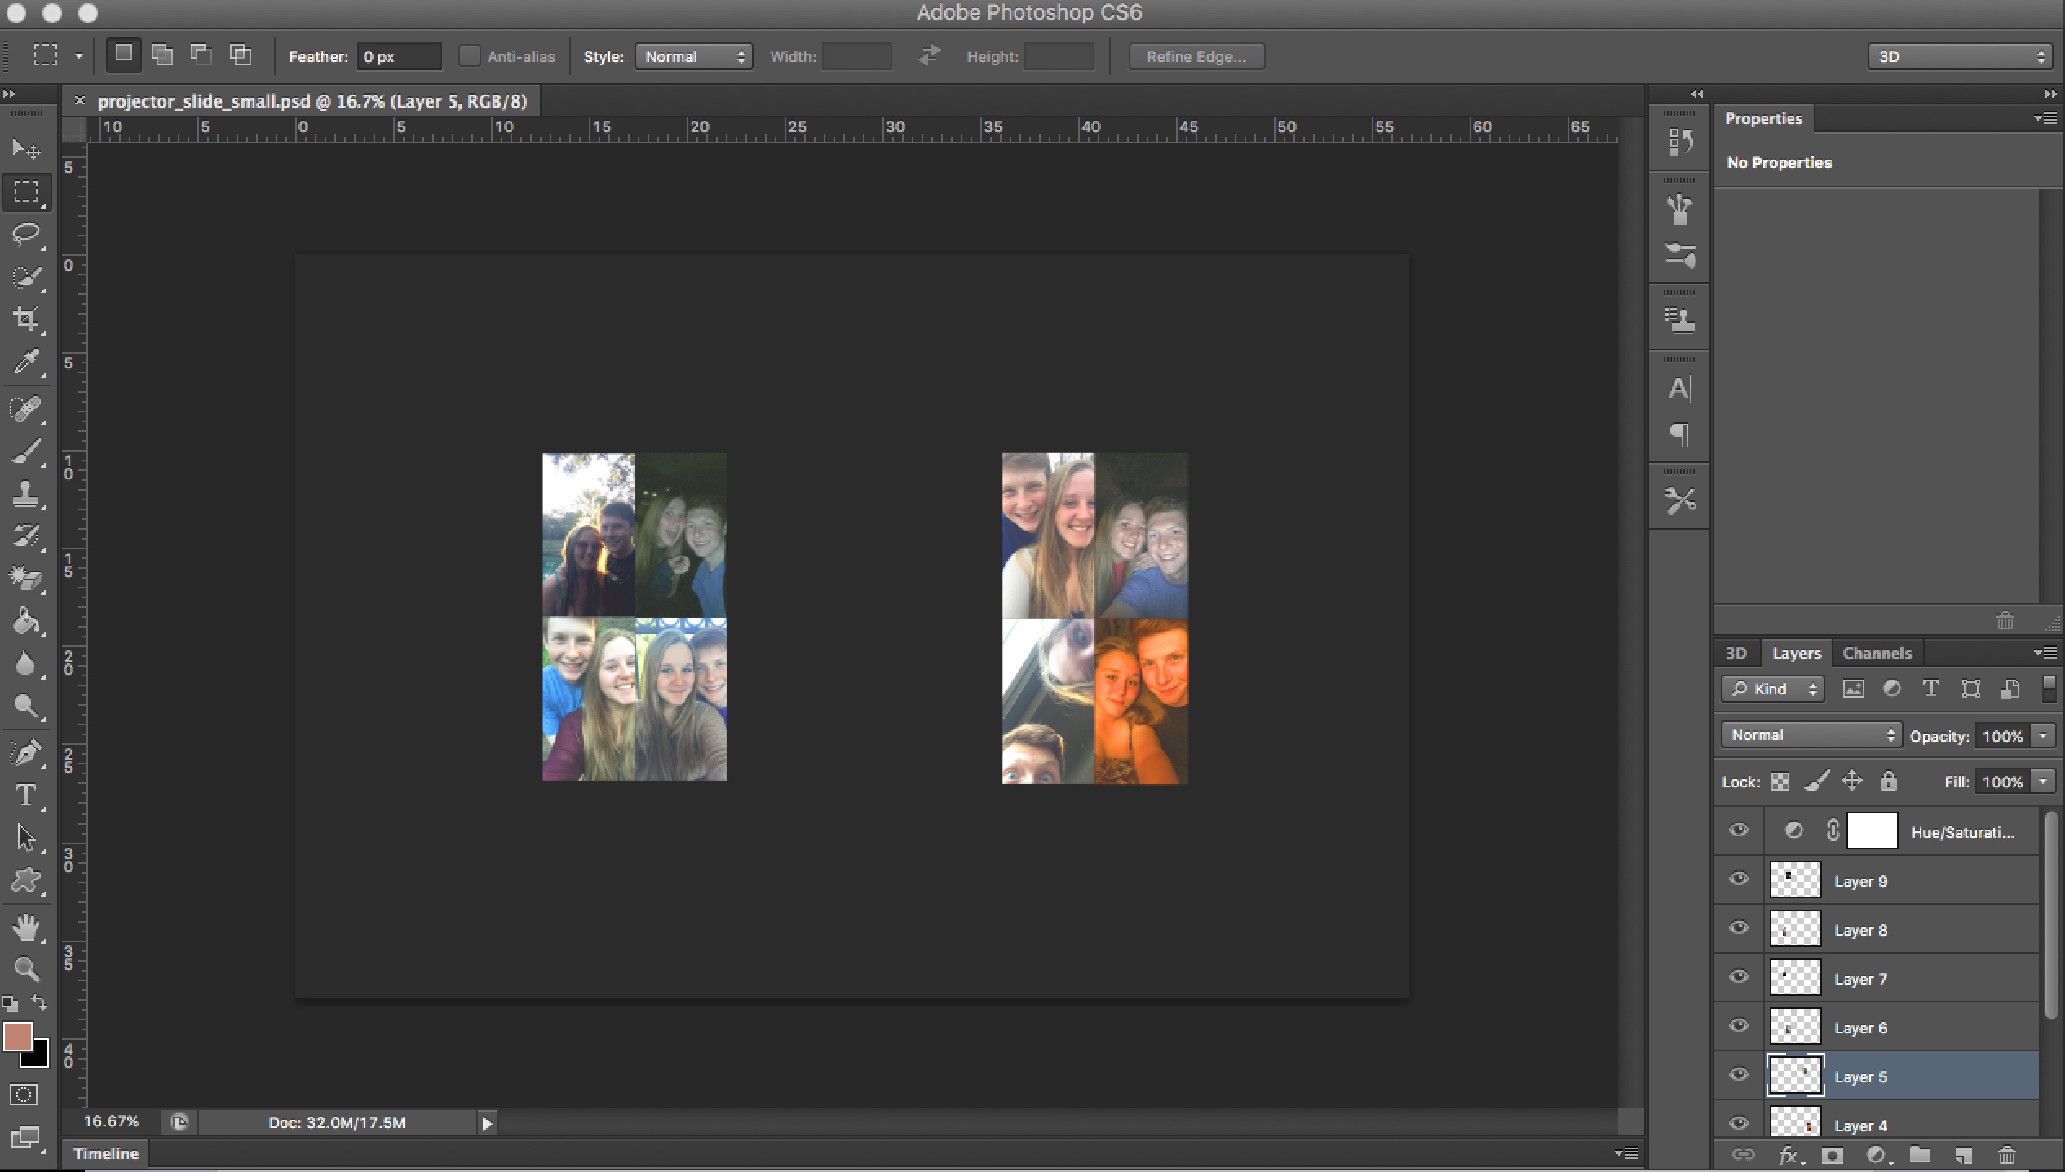
Task: Open the status bar info arrow
Action: (x=487, y=1123)
